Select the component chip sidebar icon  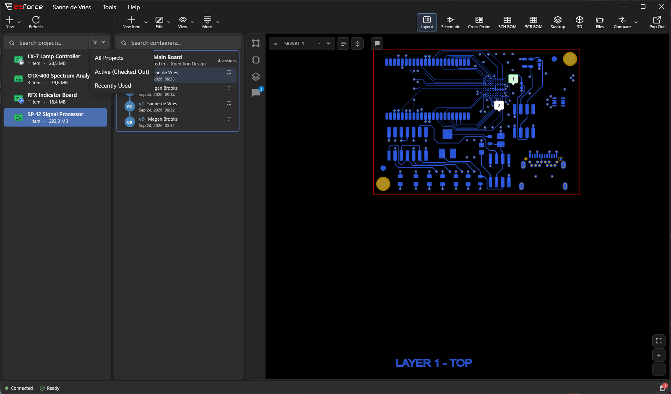(x=256, y=60)
